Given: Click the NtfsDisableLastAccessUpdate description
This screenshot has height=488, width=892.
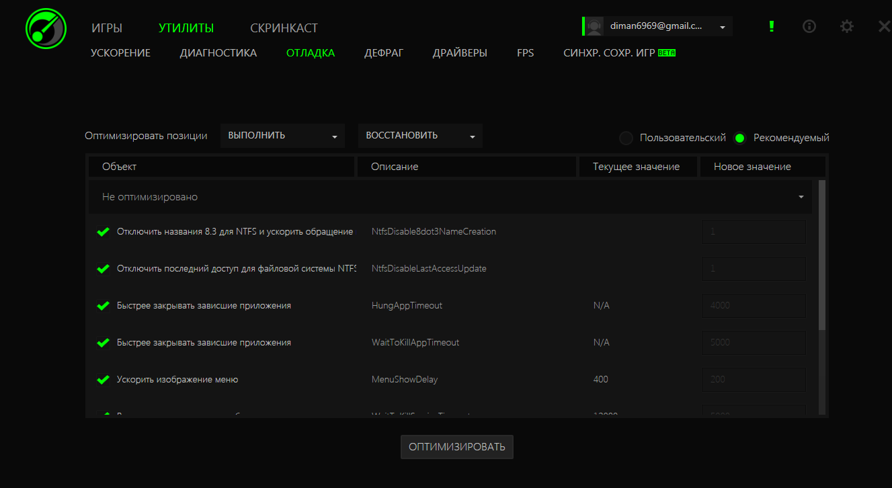Looking at the screenshot, I should pos(429,269).
